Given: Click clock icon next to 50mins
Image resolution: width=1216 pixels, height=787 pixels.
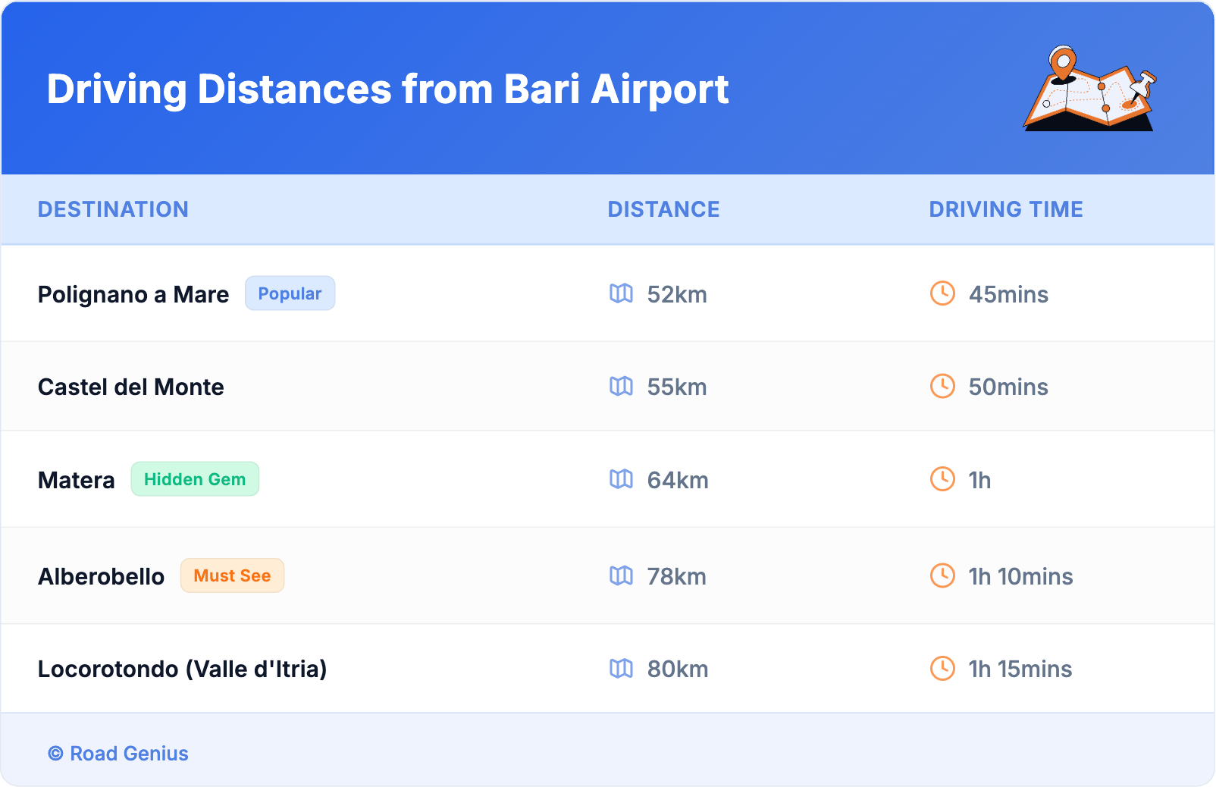Looking at the screenshot, I should tap(942, 387).
